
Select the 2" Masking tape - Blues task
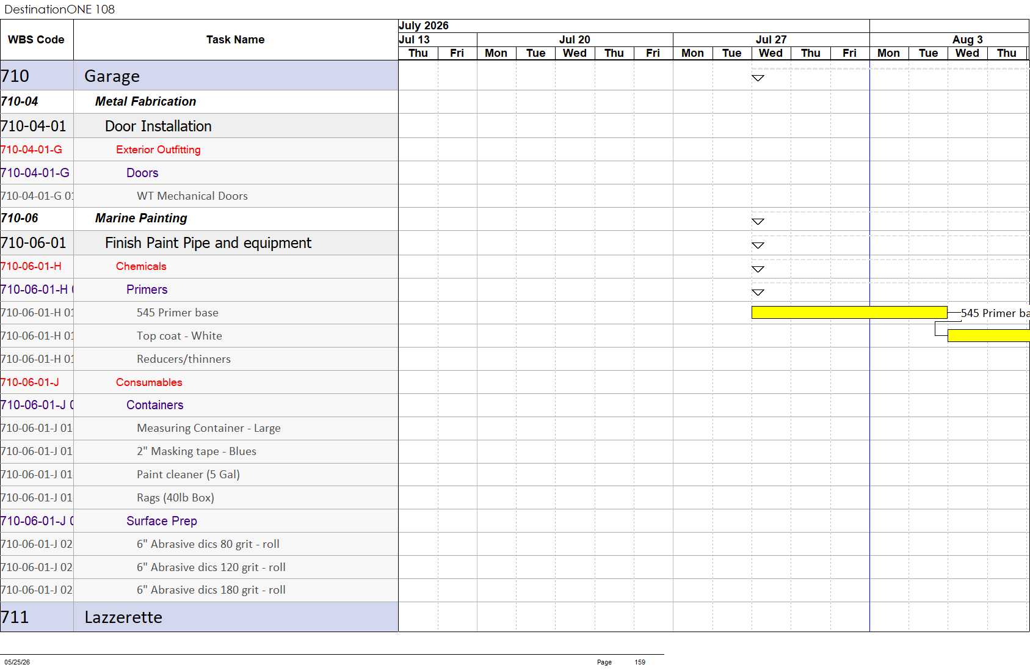click(x=197, y=451)
